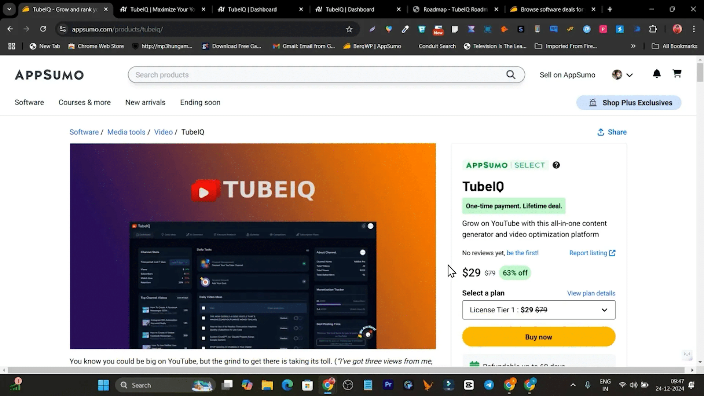Bookmark page with star icon
This screenshot has width=704, height=396.
coord(349,29)
